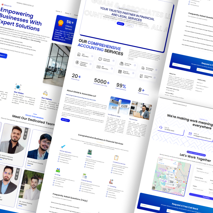Click the 'Meet Our Dedicated Team' heading

33,120
